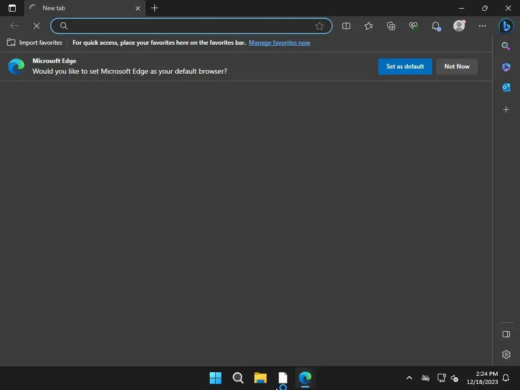Show hidden system tray icons
This screenshot has height=390, width=520.
[409, 378]
